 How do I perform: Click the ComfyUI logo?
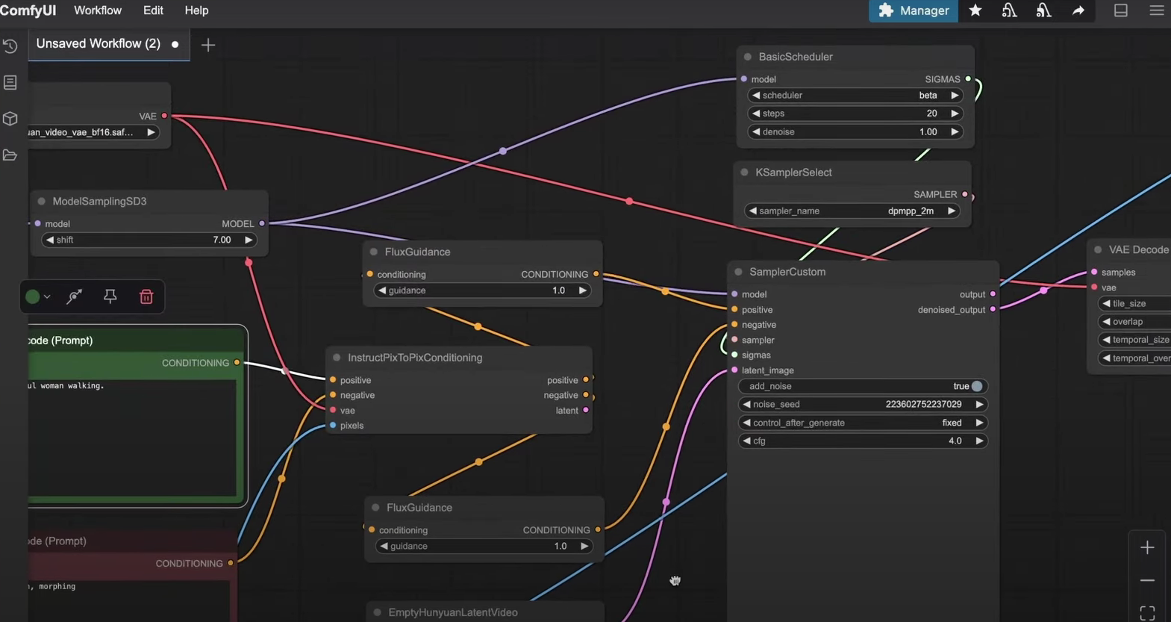[x=28, y=10]
